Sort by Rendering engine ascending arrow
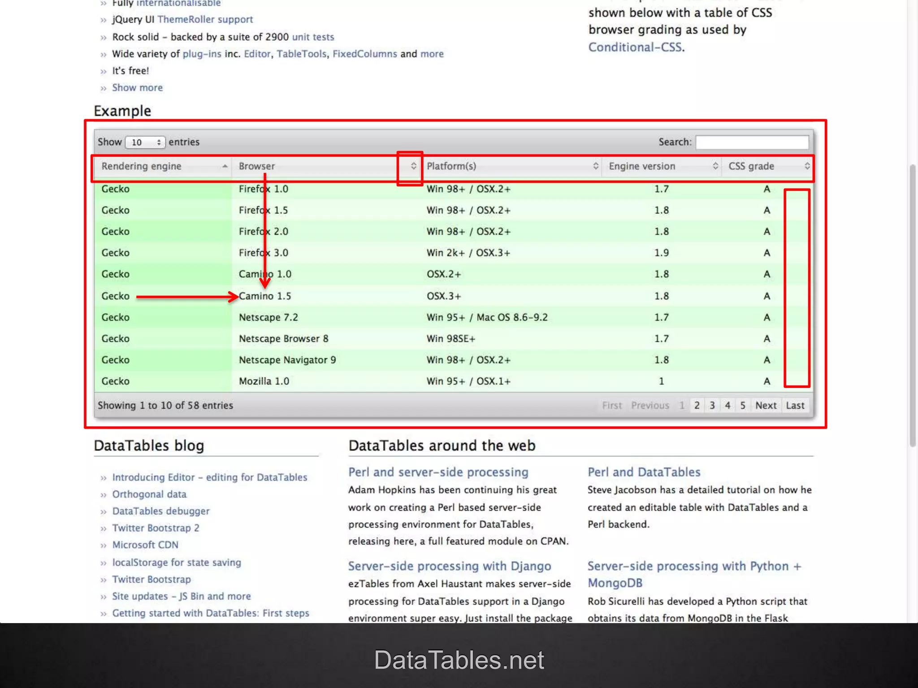The height and width of the screenshot is (688, 918). tap(225, 166)
